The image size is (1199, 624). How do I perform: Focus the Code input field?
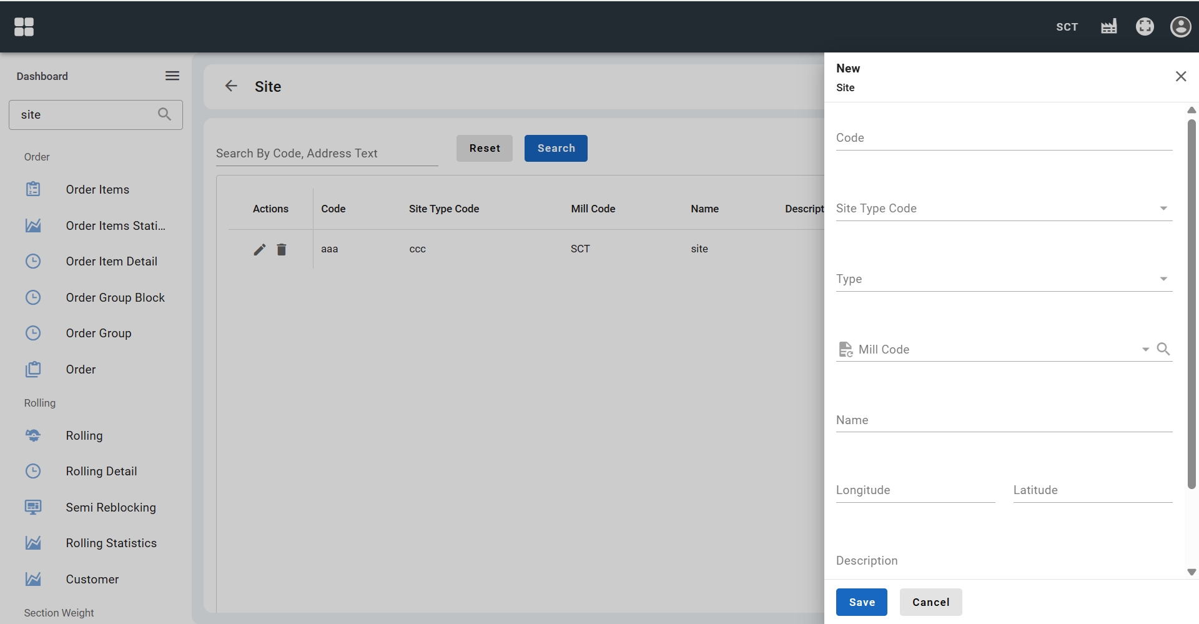coord(1004,138)
